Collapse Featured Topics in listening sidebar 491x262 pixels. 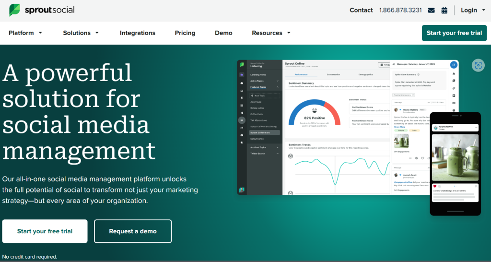(x=278, y=87)
